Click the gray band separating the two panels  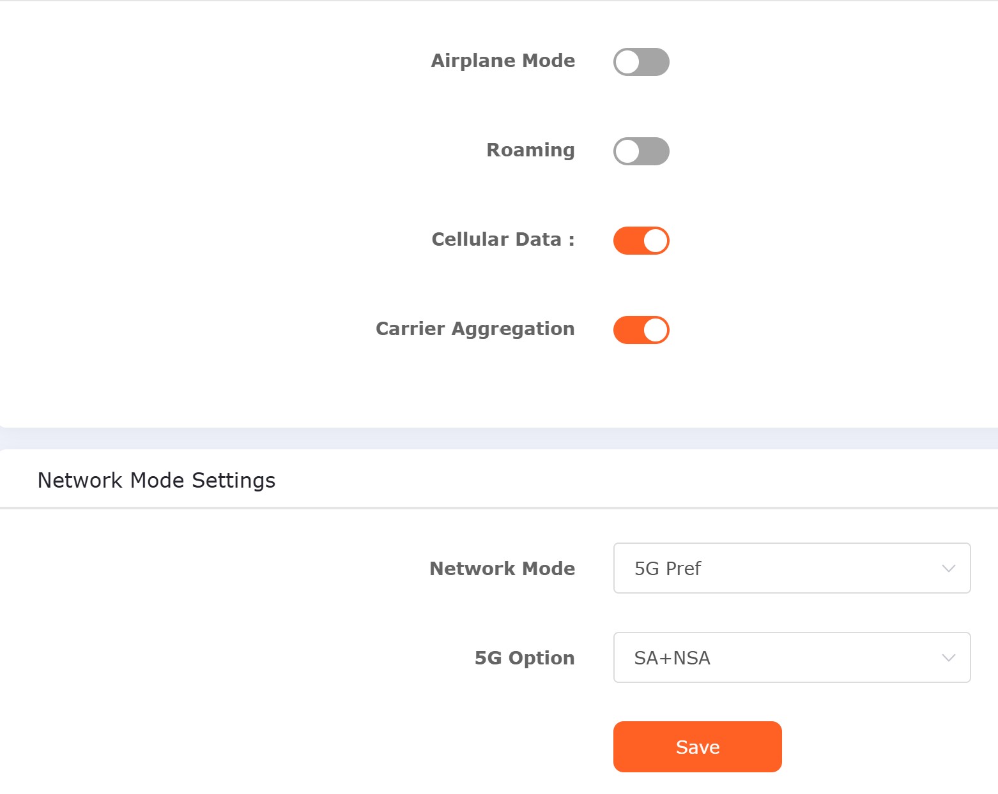(x=499, y=438)
